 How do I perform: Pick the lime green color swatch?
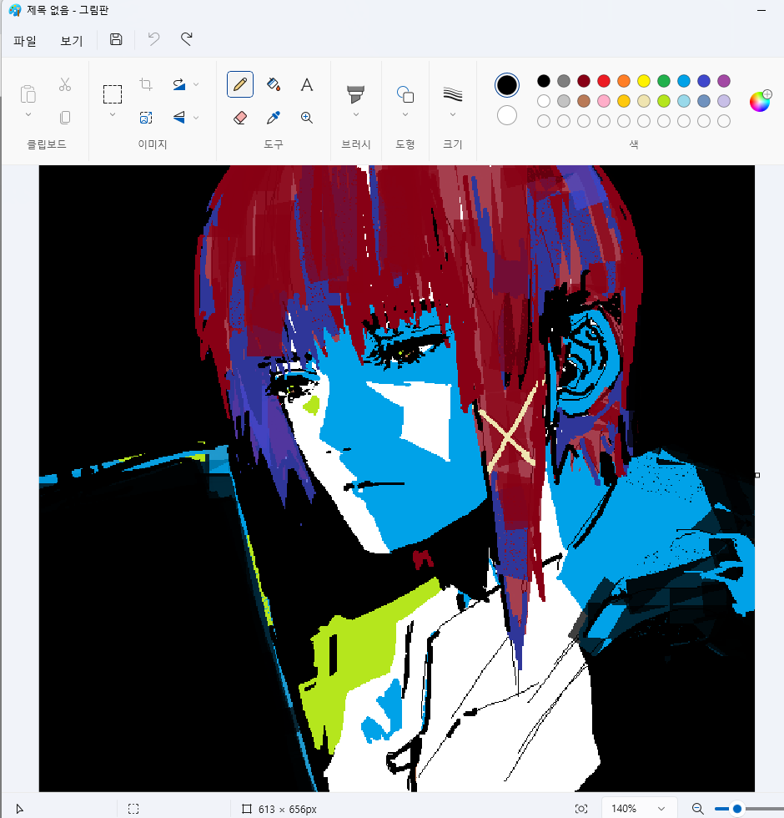(x=664, y=101)
